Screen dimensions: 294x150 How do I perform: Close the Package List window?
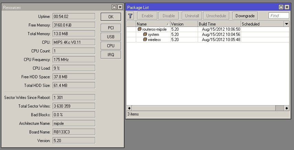pyautogui.click(x=287, y=7)
